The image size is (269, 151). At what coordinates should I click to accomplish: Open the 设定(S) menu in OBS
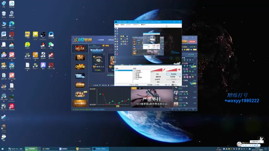point(122,24)
